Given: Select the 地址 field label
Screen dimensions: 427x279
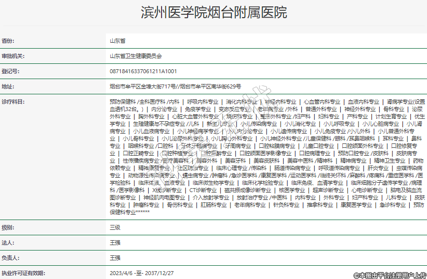Looking at the screenshot, I should (x=8, y=86).
